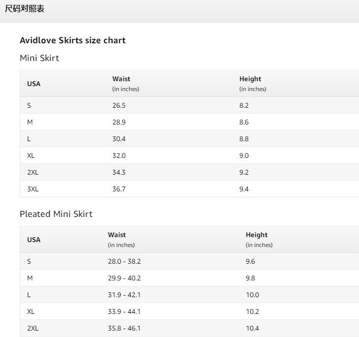359x337 pixels.
Task: Select the 34.3 waist value cell
Action: tap(119, 172)
